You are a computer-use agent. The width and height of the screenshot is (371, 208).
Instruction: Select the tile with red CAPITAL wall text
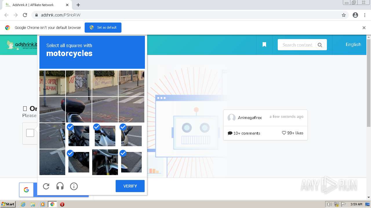(x=52, y=83)
